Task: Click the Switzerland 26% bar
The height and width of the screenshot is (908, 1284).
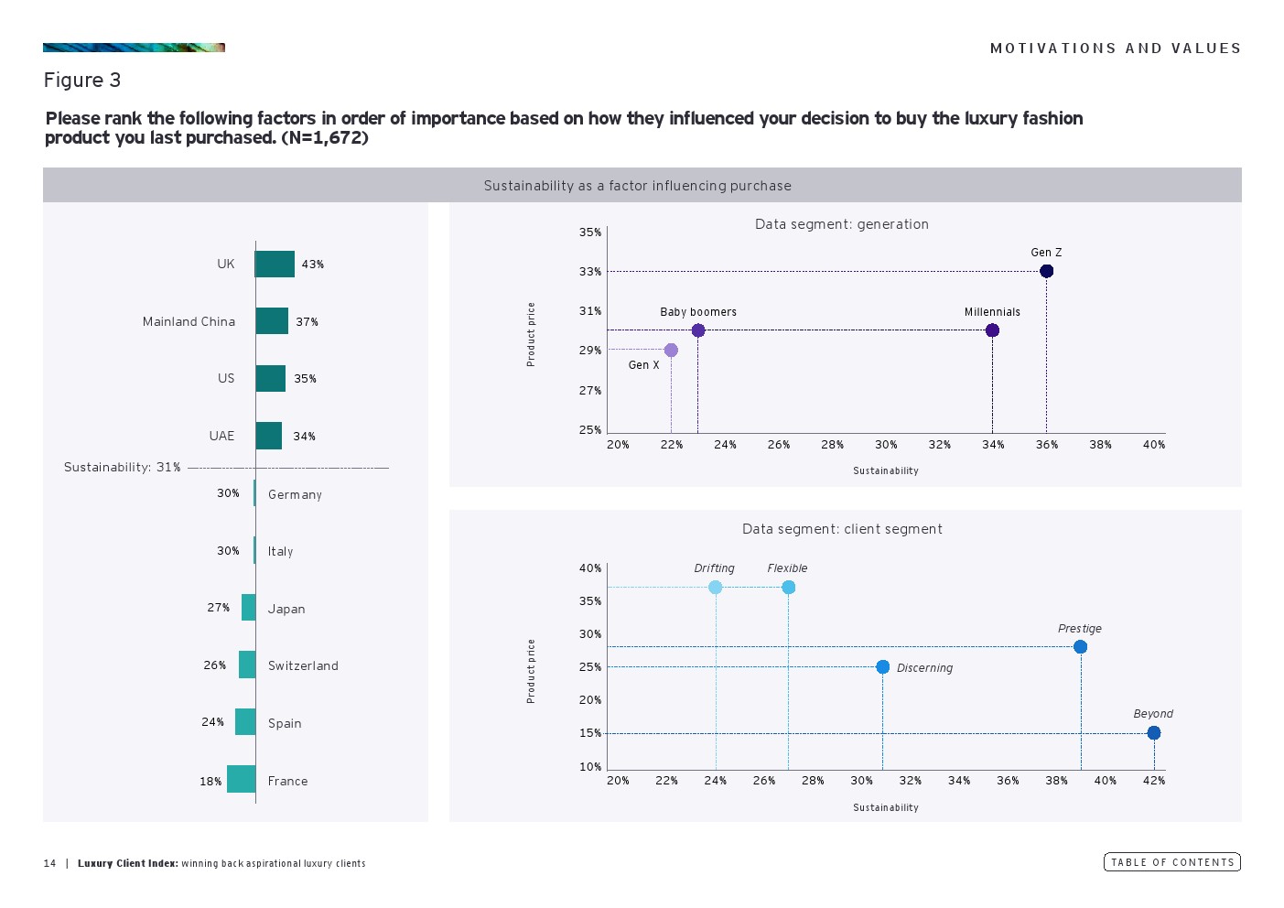Action: pyautogui.click(x=247, y=665)
